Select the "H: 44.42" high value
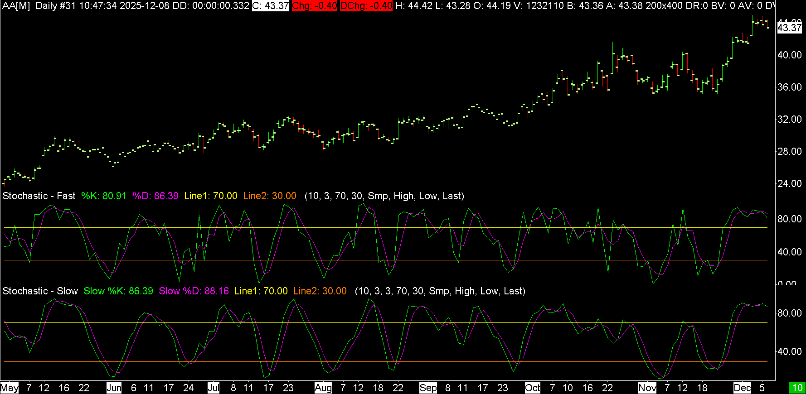The height and width of the screenshot is (394, 806). [414, 6]
